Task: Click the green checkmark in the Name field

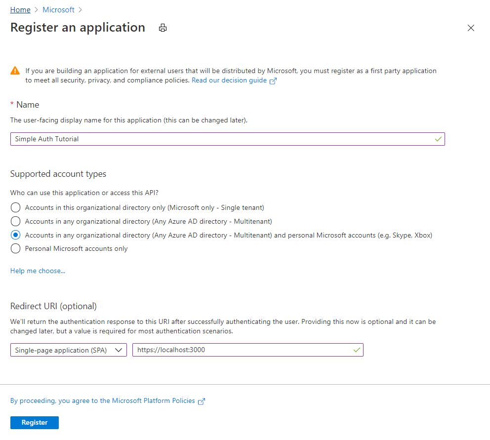Action: point(438,139)
